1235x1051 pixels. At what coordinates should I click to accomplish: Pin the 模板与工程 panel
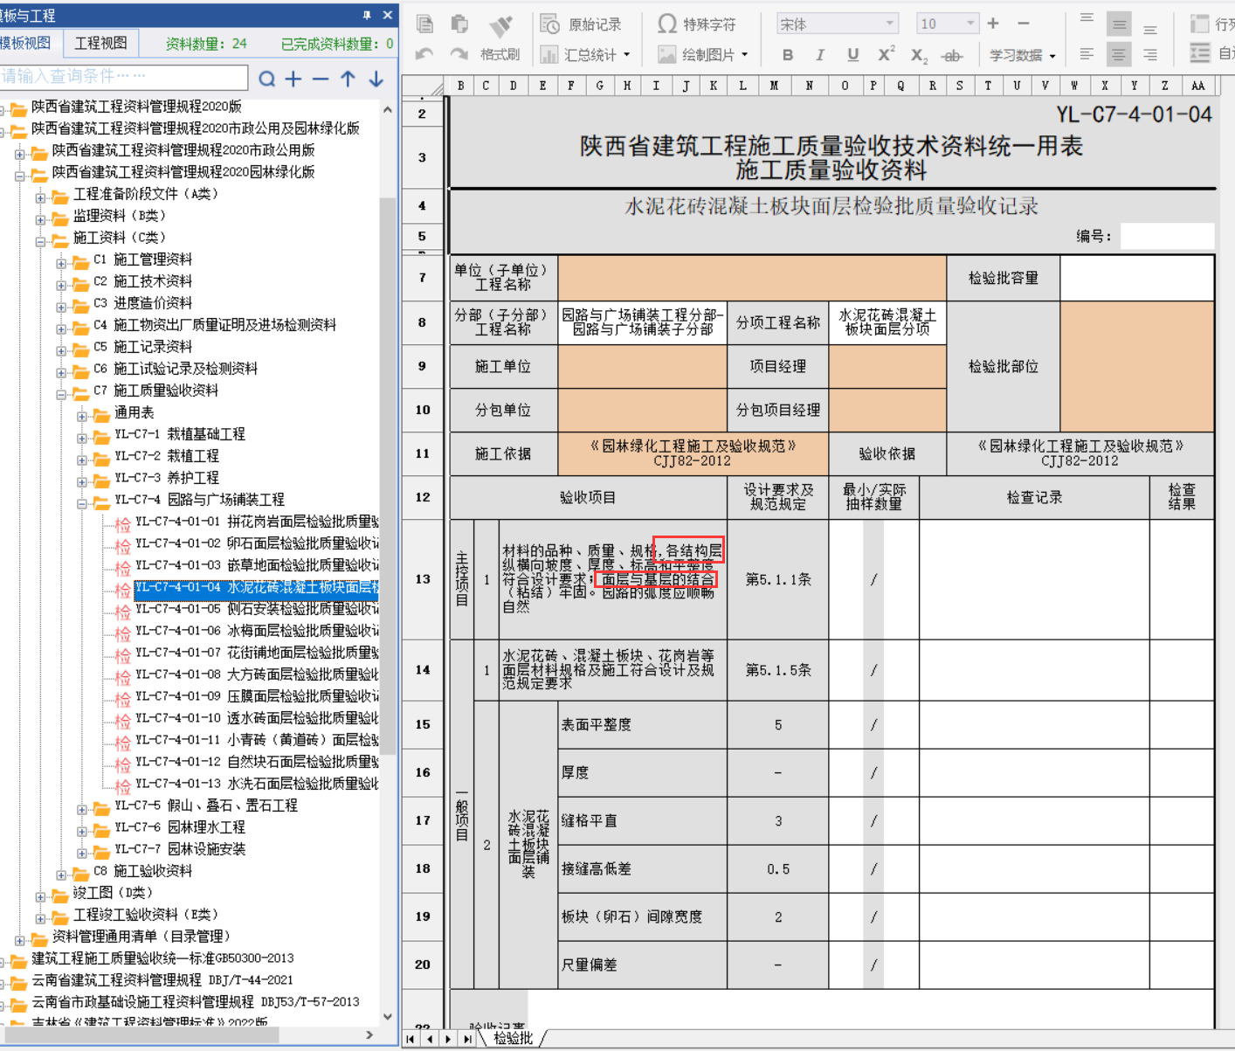click(x=367, y=15)
